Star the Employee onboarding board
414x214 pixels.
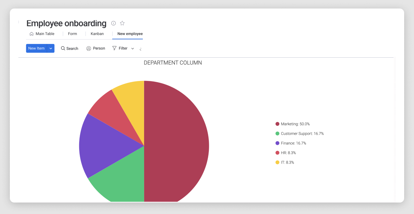[x=122, y=23]
